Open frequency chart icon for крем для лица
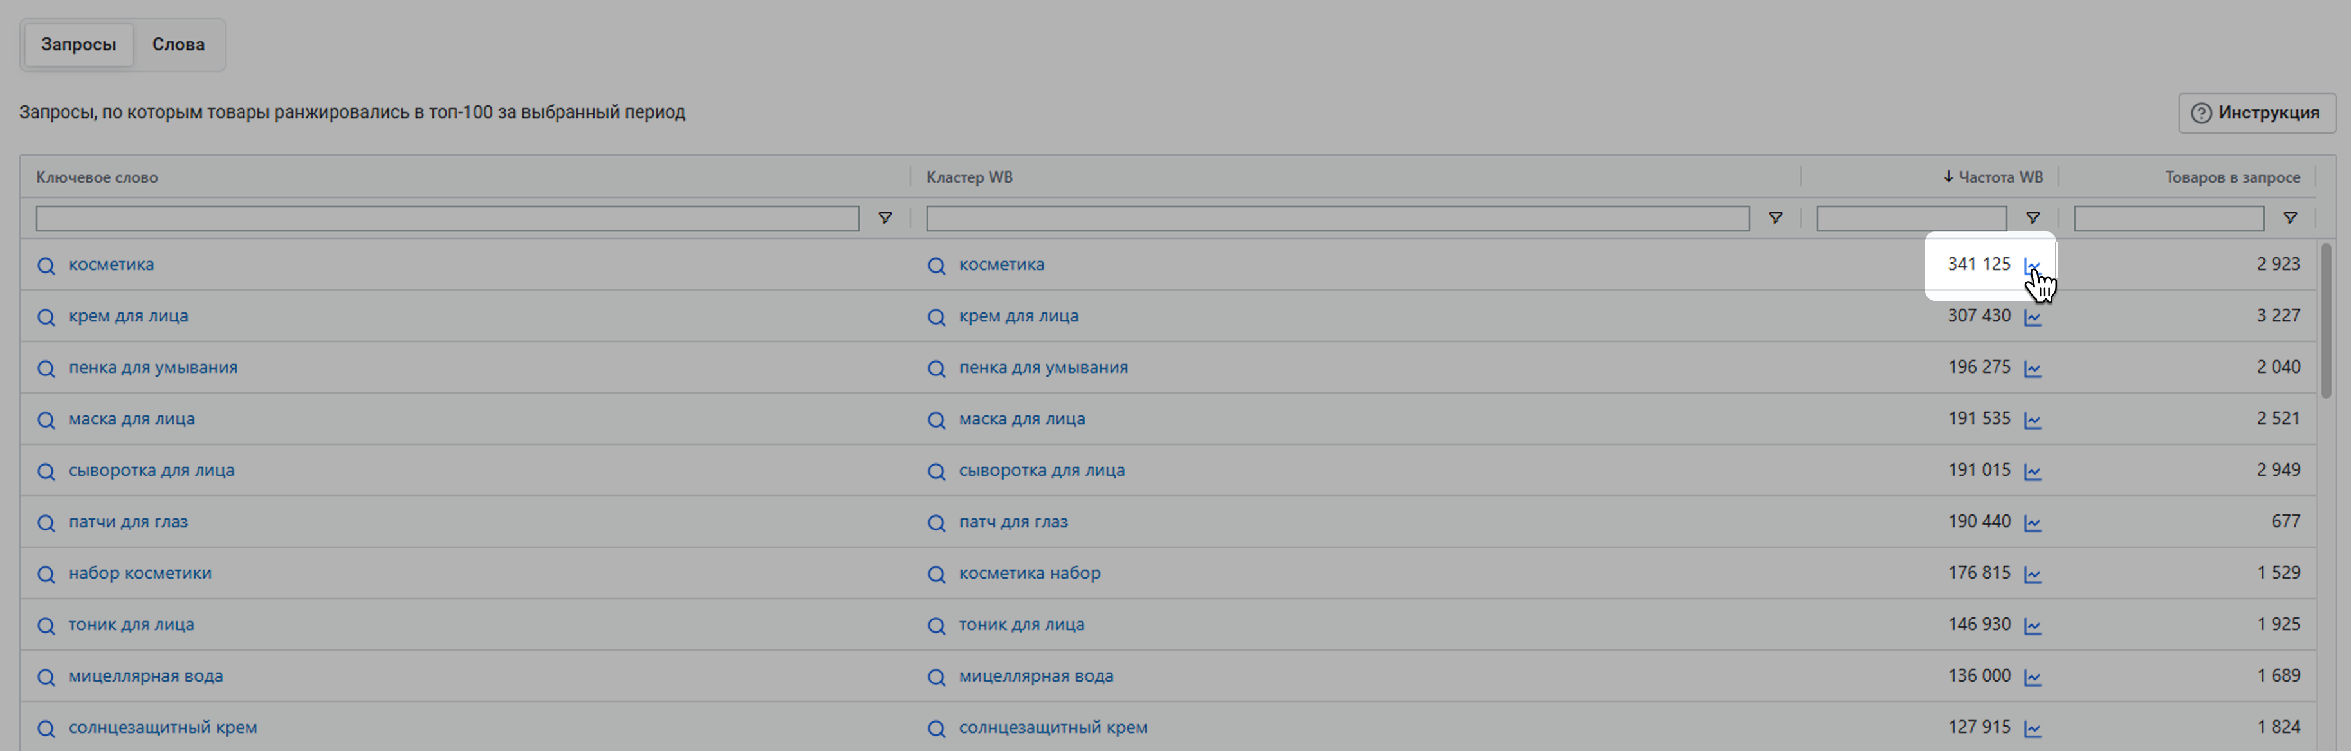2351x751 pixels. [2033, 318]
